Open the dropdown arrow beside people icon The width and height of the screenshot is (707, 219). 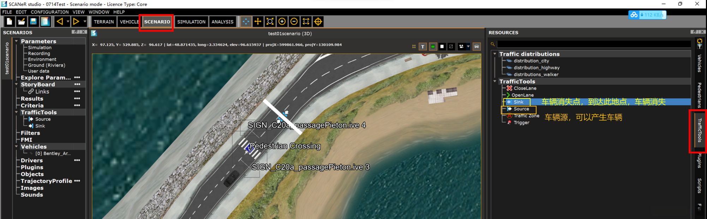(468, 47)
